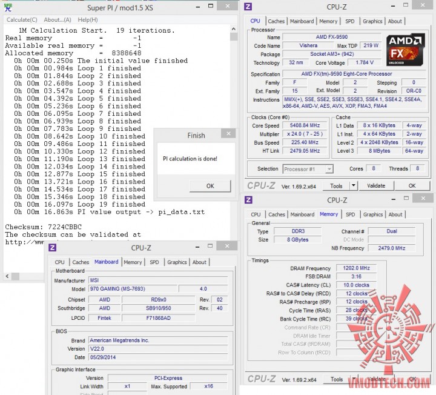
Task: Click OK button in CPU tab CPU-Z window
Action: pyautogui.click(x=412, y=185)
